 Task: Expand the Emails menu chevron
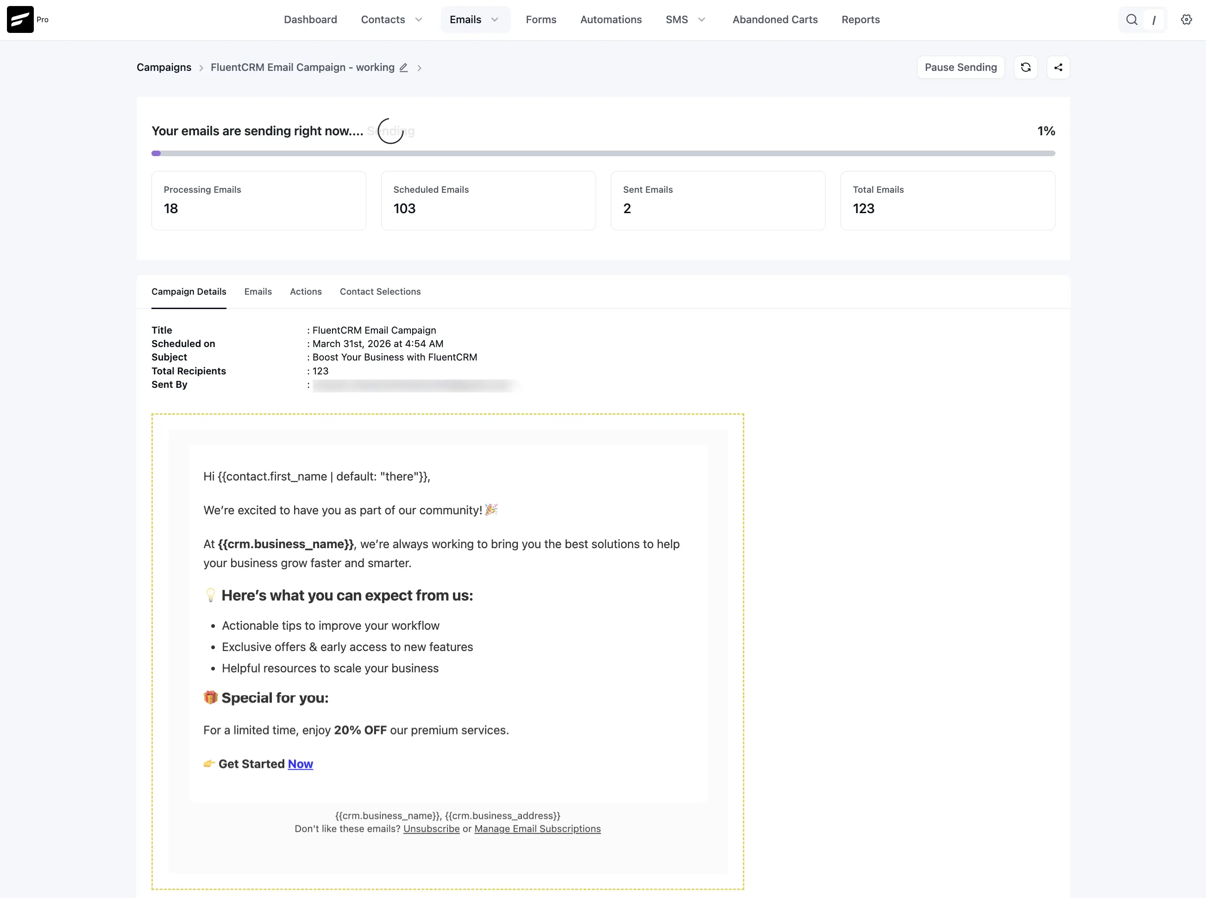point(495,19)
